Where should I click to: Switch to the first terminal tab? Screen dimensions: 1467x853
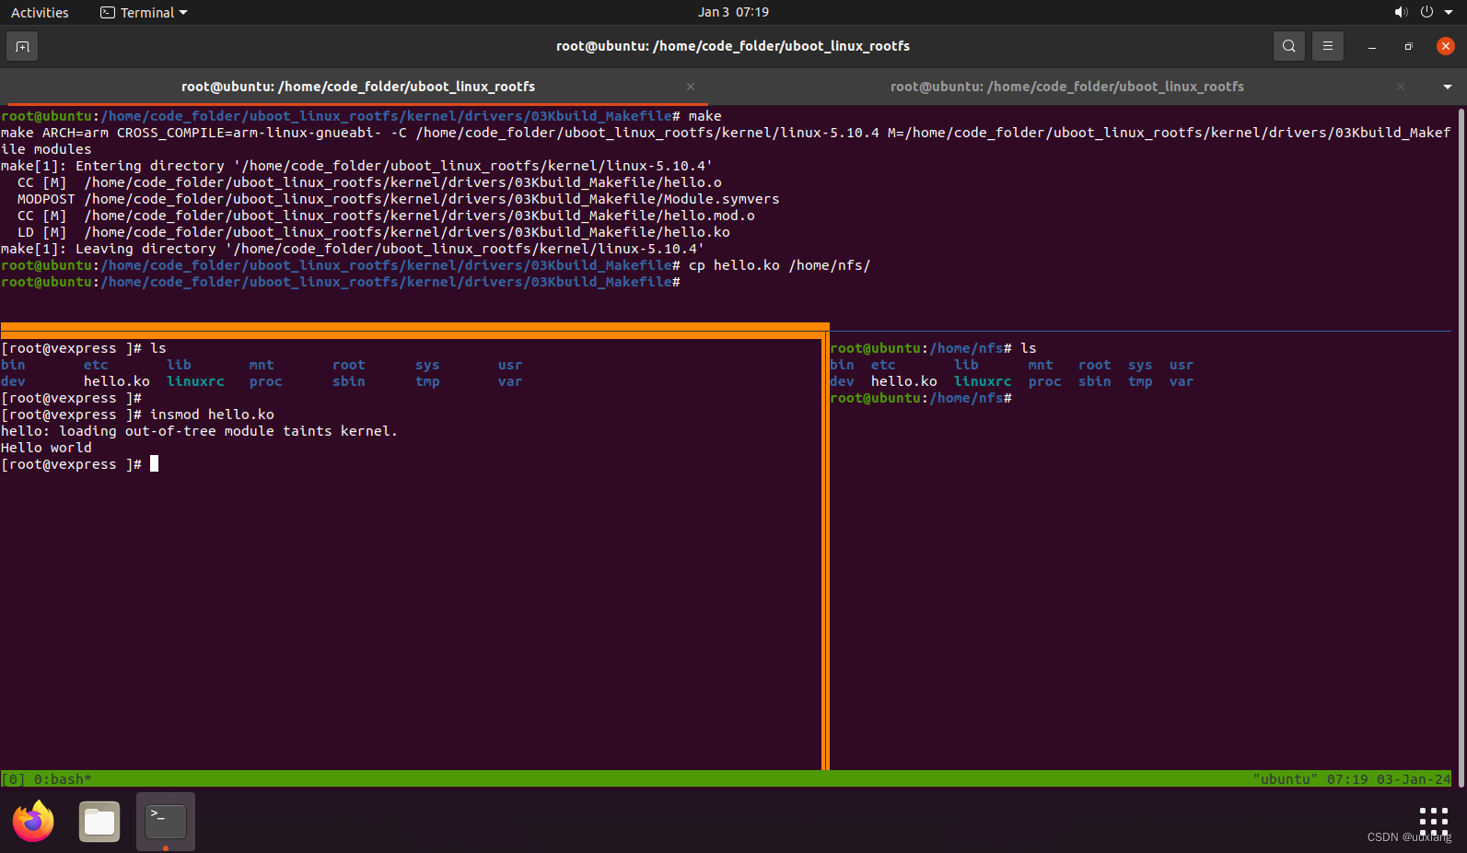tap(357, 87)
